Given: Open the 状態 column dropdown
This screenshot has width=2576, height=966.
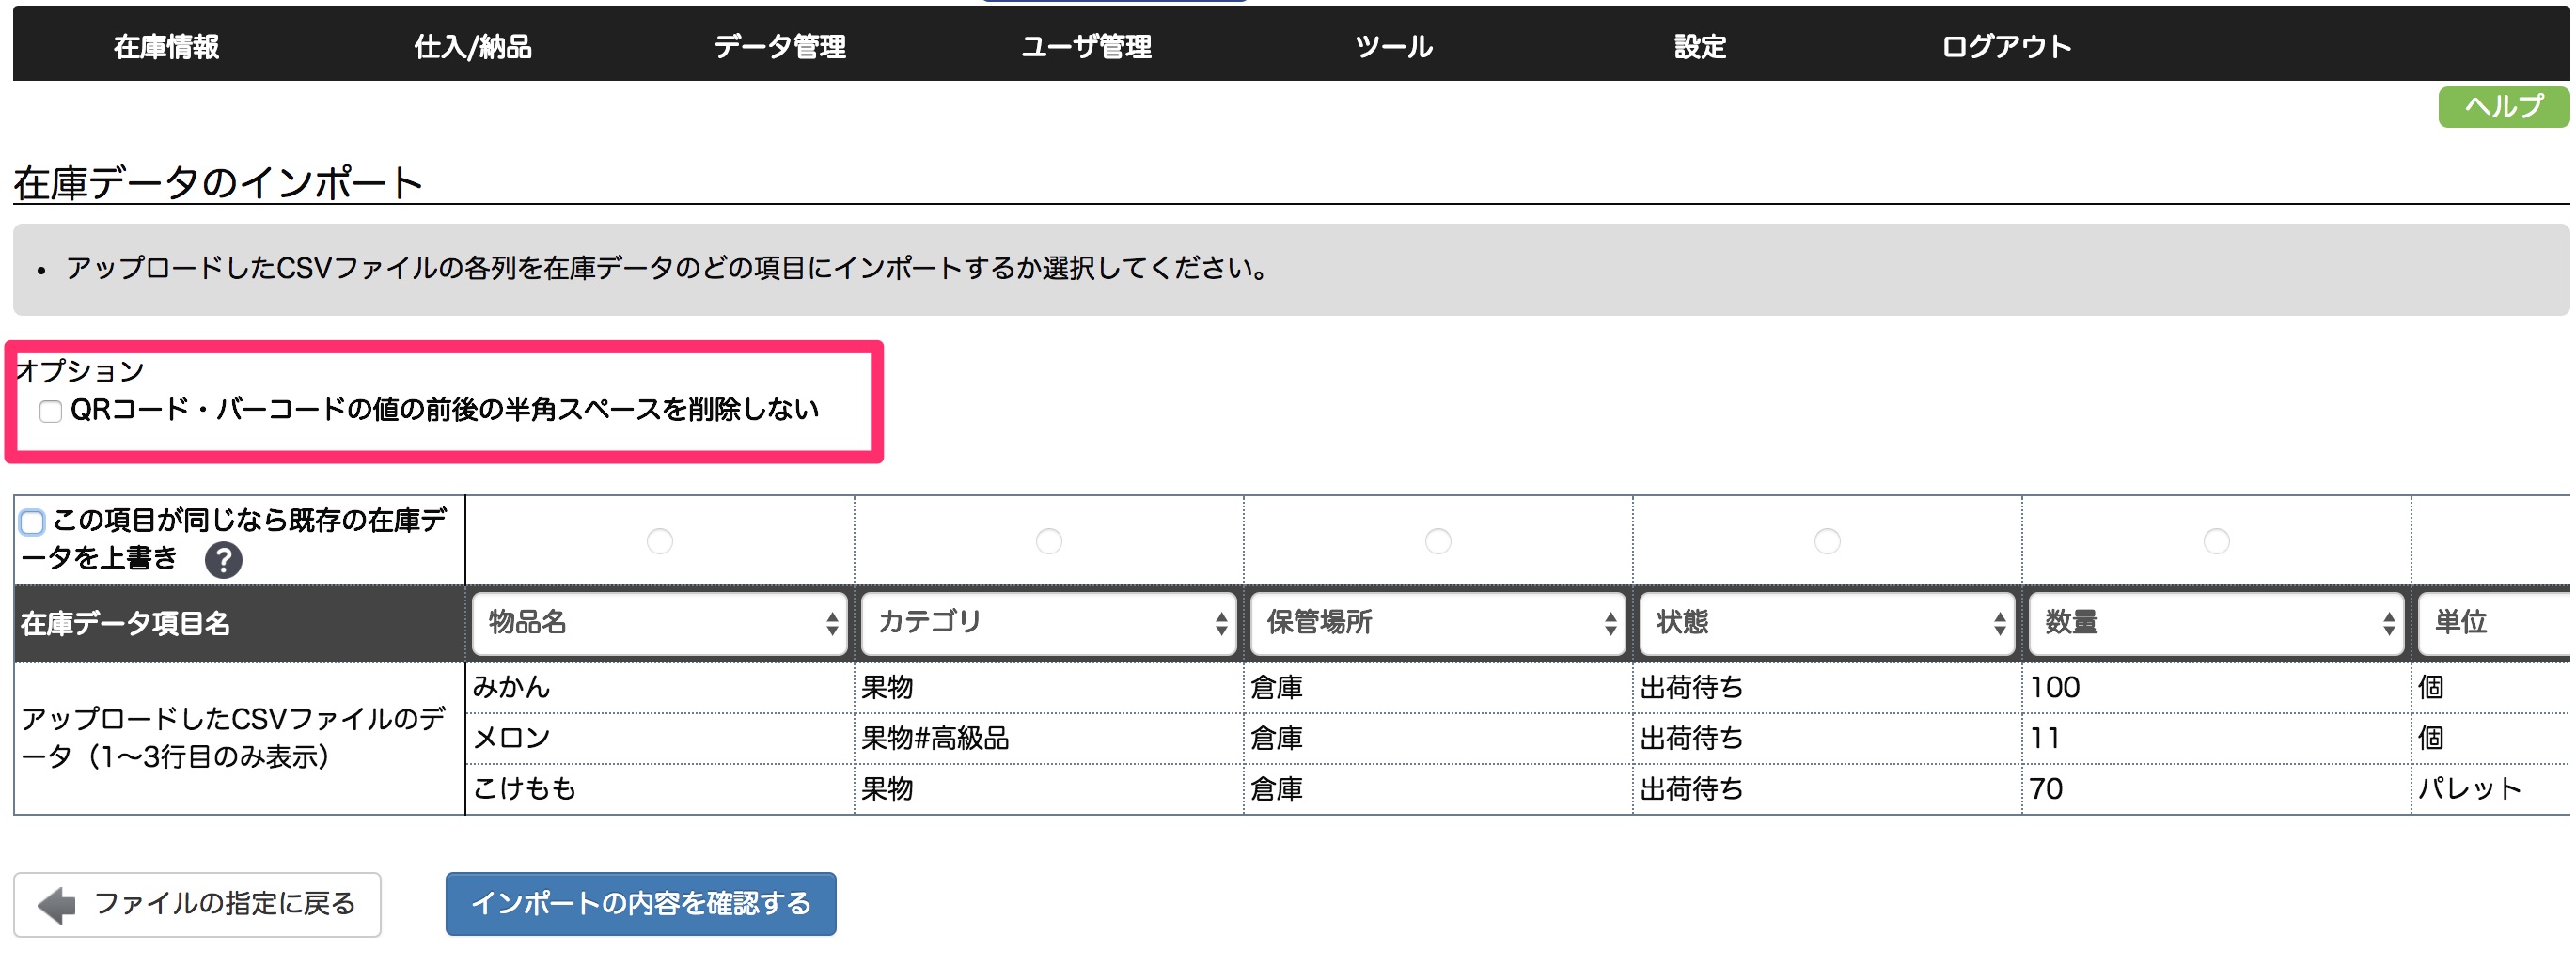Looking at the screenshot, I should coord(1827,623).
